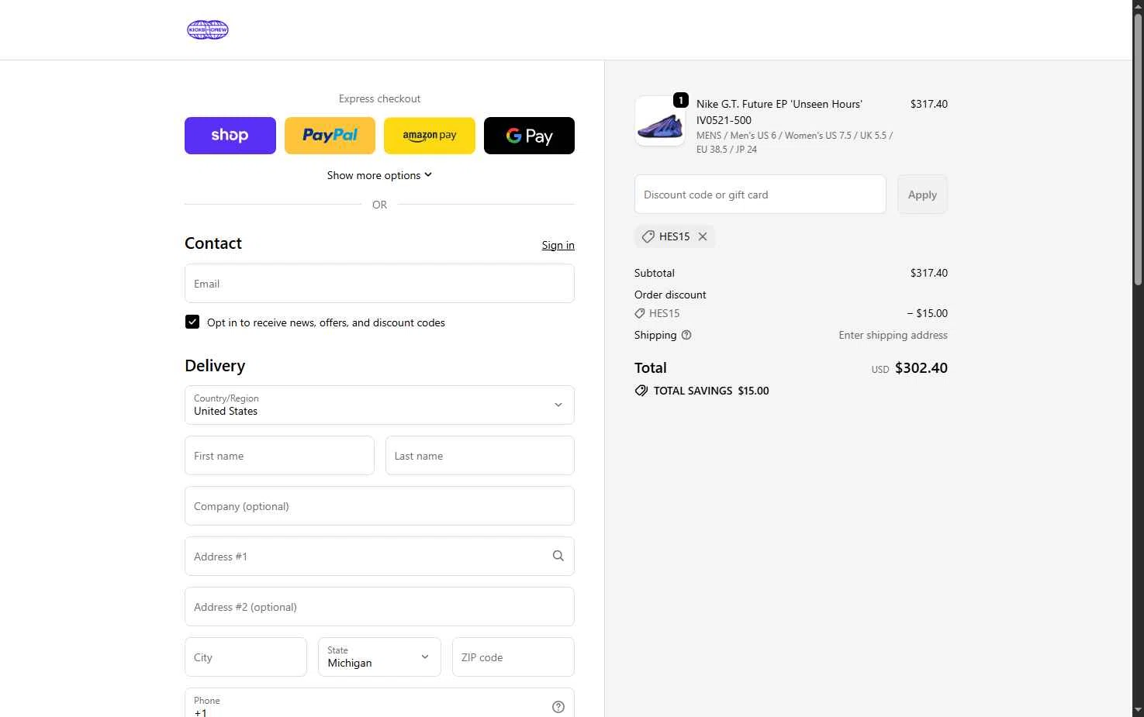The image size is (1144, 717).
Task: Click into the Email field
Action: [379, 284]
